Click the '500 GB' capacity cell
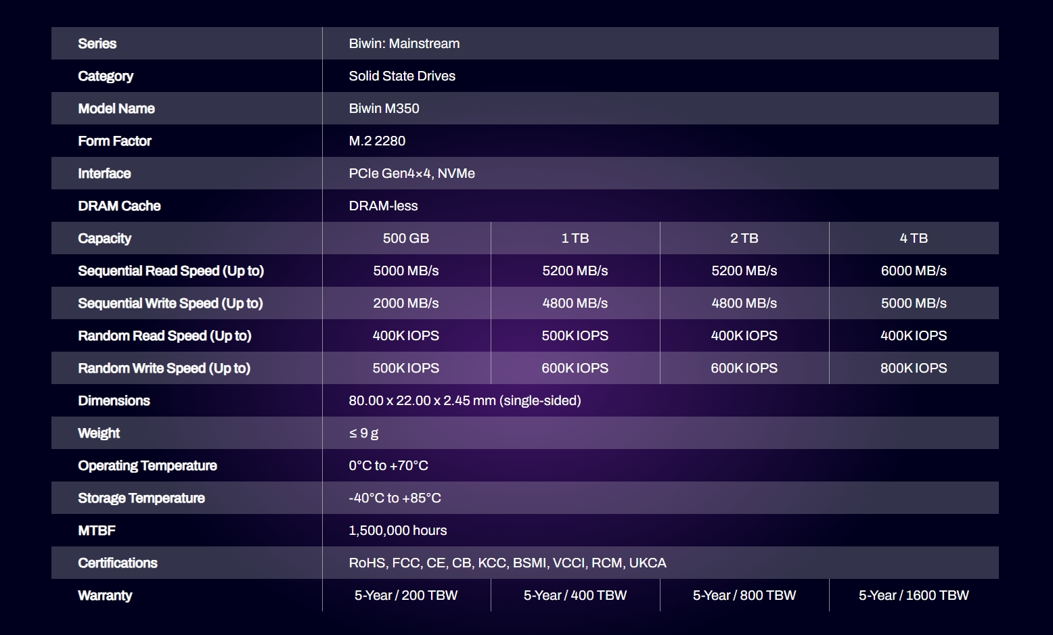 (x=406, y=238)
